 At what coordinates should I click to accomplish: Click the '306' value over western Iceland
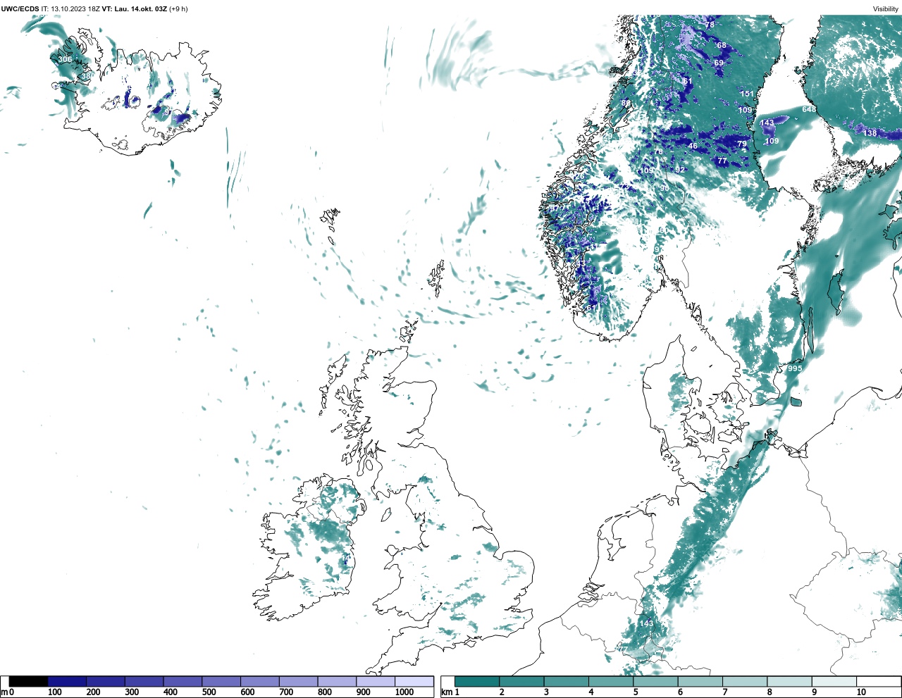pos(64,59)
